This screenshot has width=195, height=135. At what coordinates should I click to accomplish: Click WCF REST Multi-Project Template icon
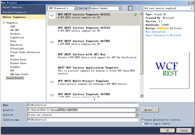coord(52,82)
